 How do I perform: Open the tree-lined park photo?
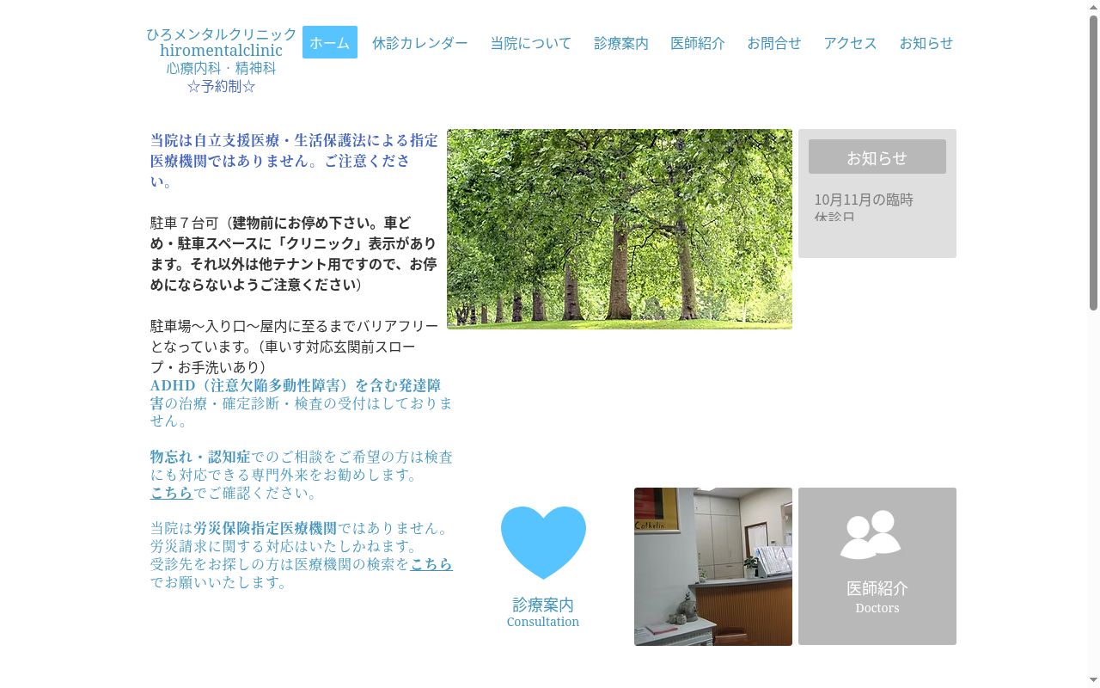tap(620, 229)
